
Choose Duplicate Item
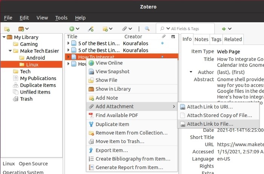click(132, 124)
